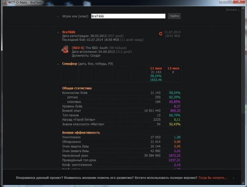Click the Семафор section heading

tap(70, 64)
